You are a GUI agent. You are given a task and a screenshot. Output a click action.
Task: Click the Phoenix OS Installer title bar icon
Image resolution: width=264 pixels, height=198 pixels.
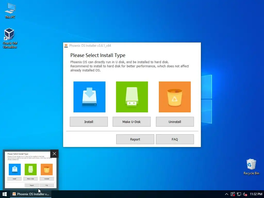(66, 46)
